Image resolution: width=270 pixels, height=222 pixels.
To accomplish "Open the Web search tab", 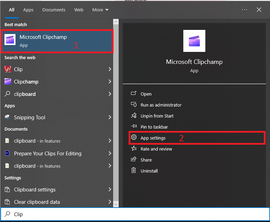I will [79, 10].
